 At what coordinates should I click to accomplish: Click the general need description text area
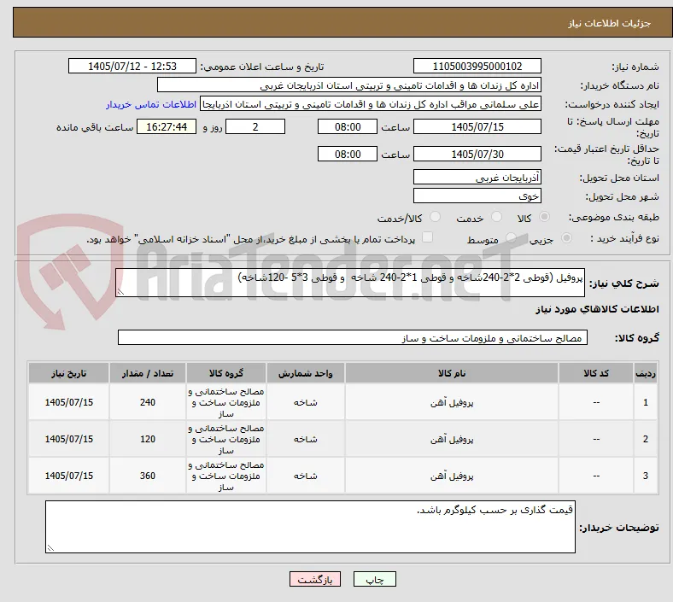click(350, 283)
